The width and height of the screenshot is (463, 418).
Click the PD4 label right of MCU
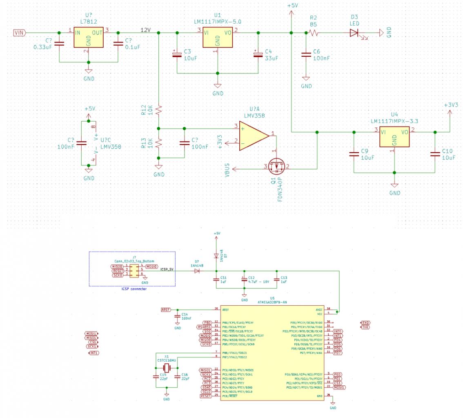(338, 340)
